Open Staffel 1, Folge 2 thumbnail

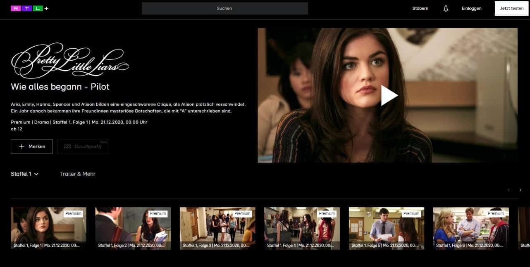133,228
